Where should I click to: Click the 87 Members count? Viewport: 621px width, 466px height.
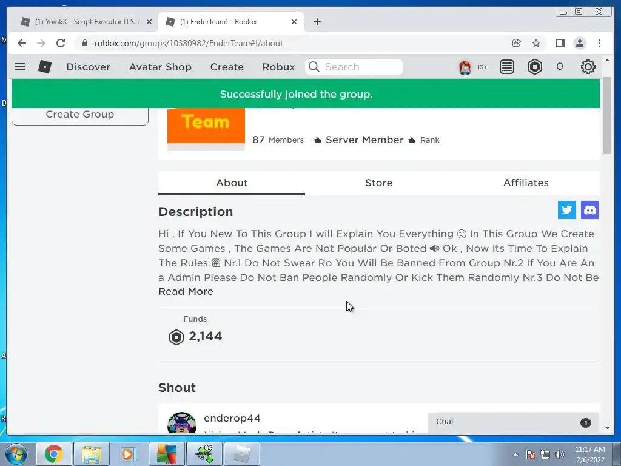[x=278, y=140]
